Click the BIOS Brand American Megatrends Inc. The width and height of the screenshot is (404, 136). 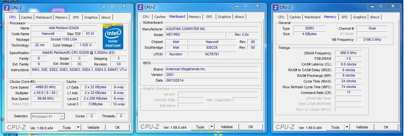tap(211, 69)
